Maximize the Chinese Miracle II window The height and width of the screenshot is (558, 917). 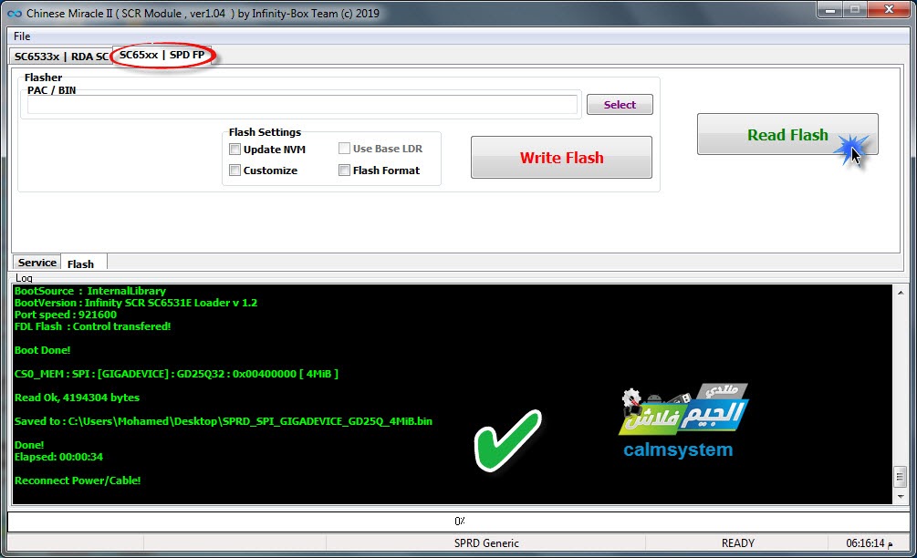(855, 10)
